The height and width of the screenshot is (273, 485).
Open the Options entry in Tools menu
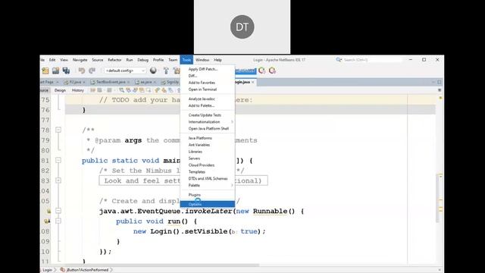coord(207,204)
